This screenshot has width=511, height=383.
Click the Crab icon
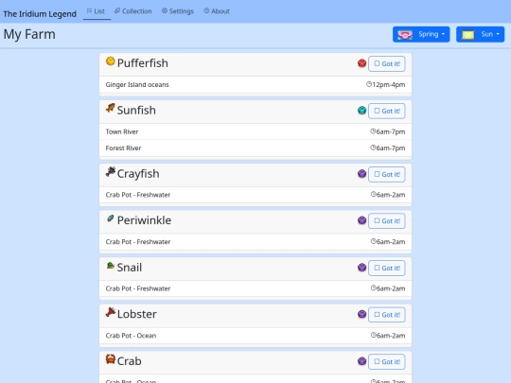point(111,359)
